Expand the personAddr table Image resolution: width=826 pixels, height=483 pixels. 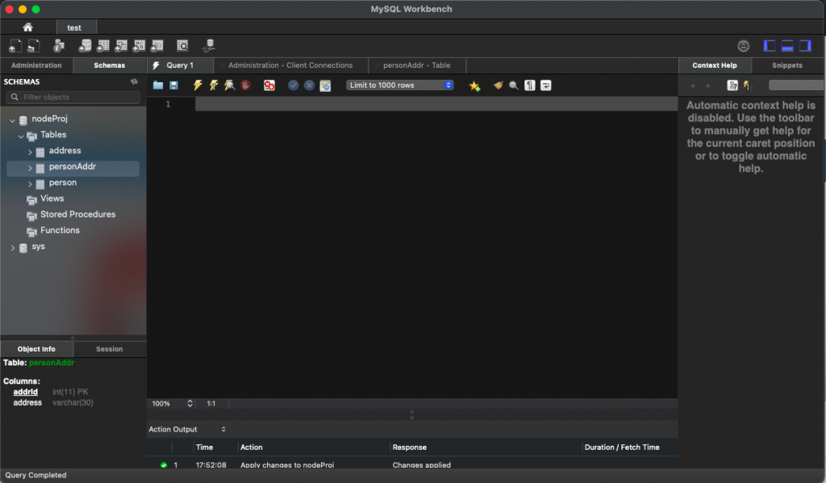tap(30, 168)
